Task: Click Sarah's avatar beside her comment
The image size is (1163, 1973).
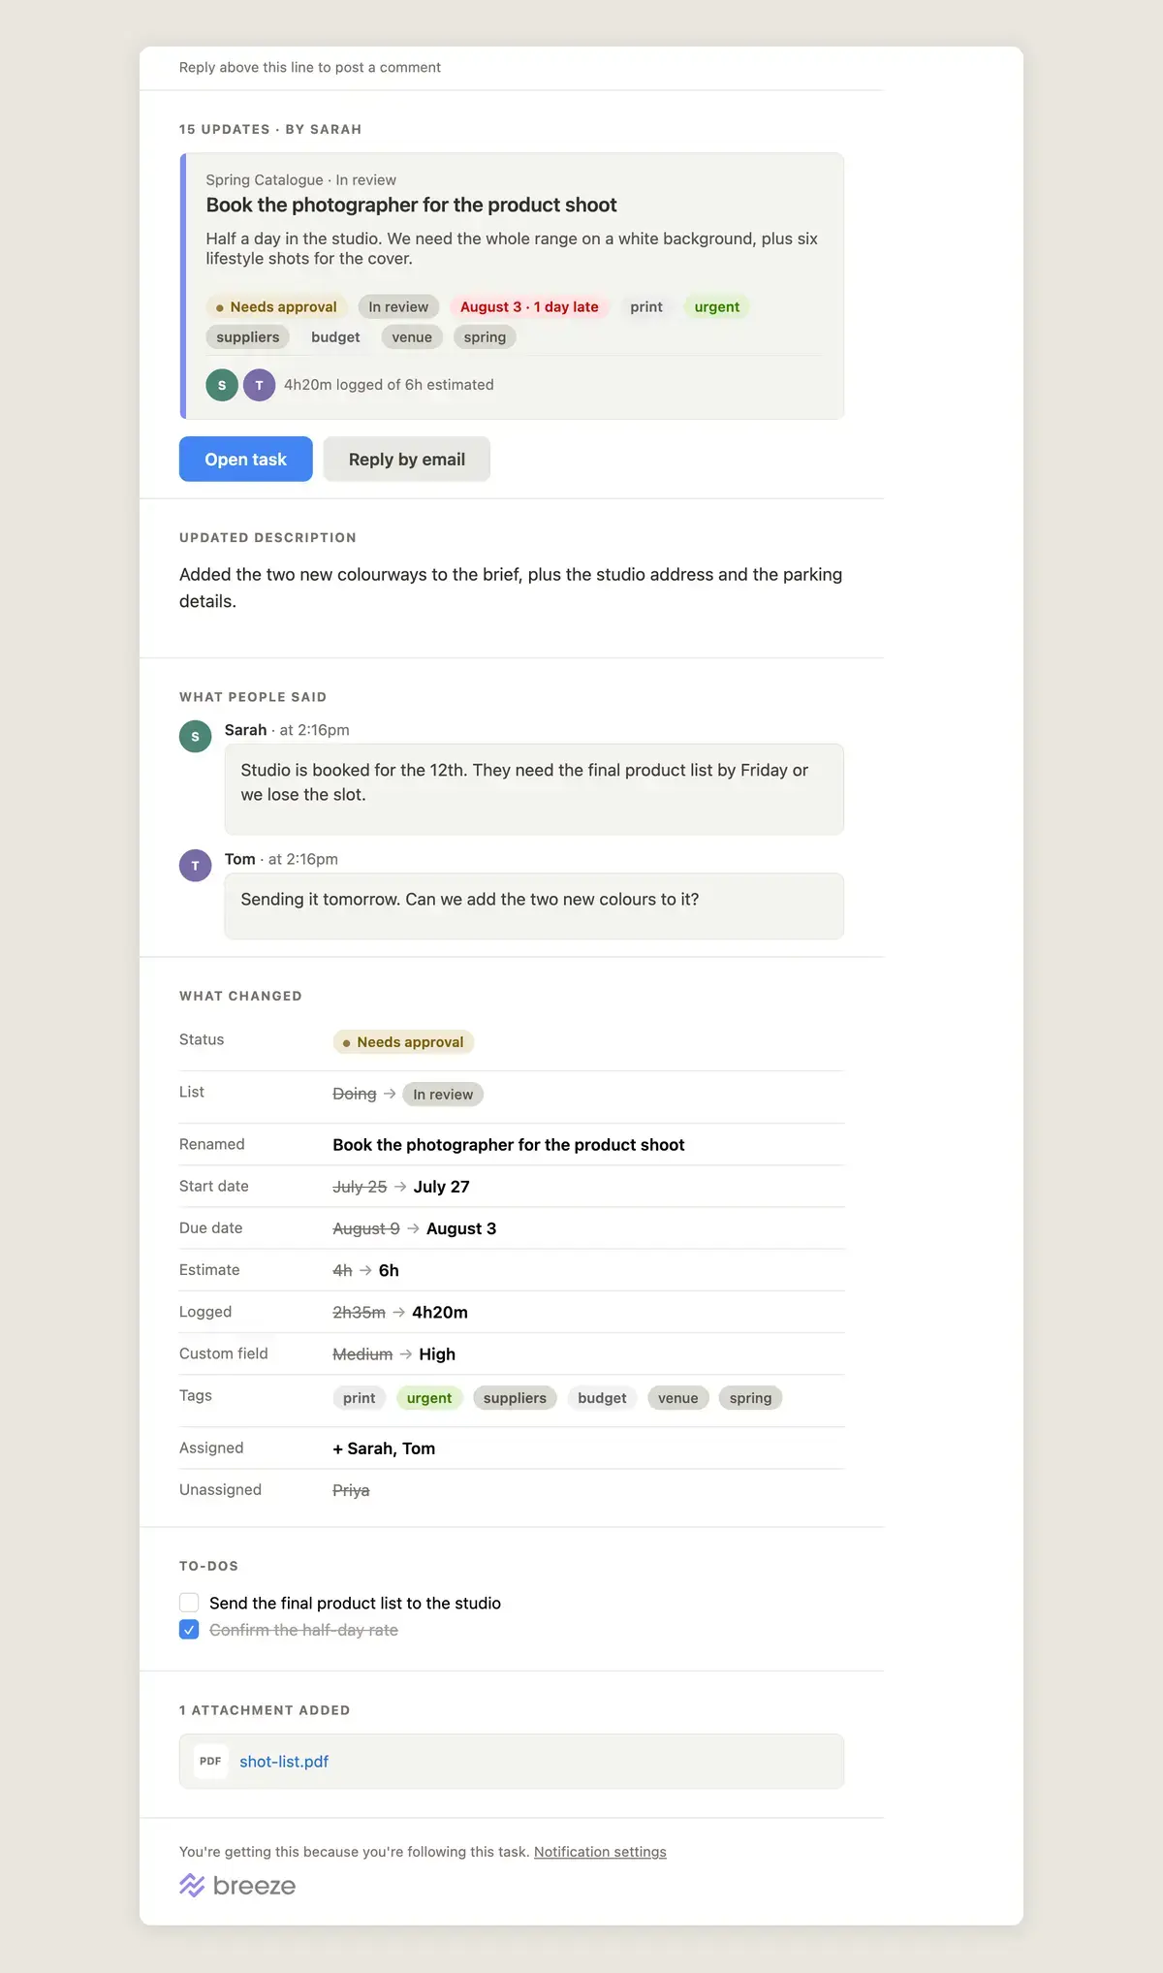Action: click(x=195, y=736)
